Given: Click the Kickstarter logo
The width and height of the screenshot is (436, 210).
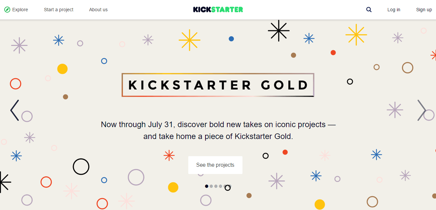Looking at the screenshot, I should (218, 10).
